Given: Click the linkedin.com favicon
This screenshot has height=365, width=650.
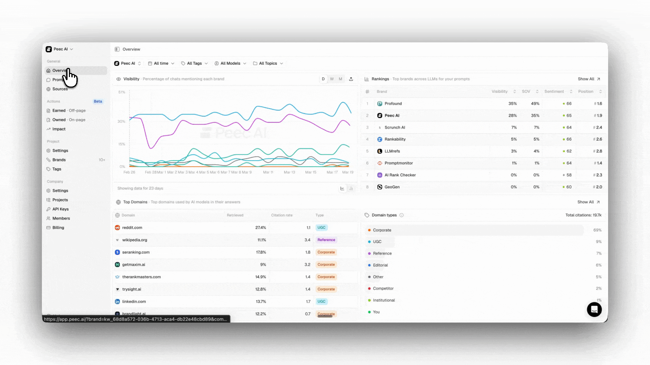Looking at the screenshot, I should pos(117,301).
